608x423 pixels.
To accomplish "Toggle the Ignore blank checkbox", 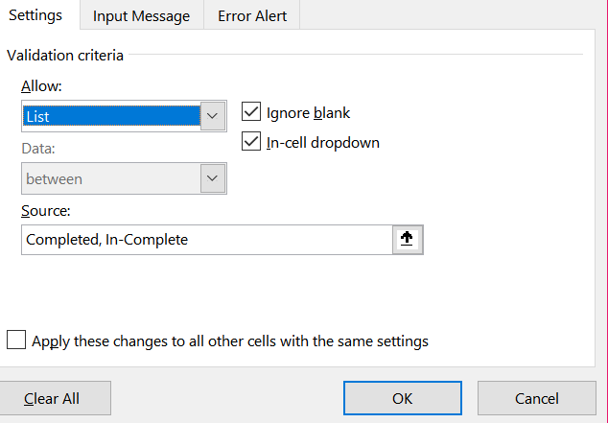I will click(x=252, y=112).
